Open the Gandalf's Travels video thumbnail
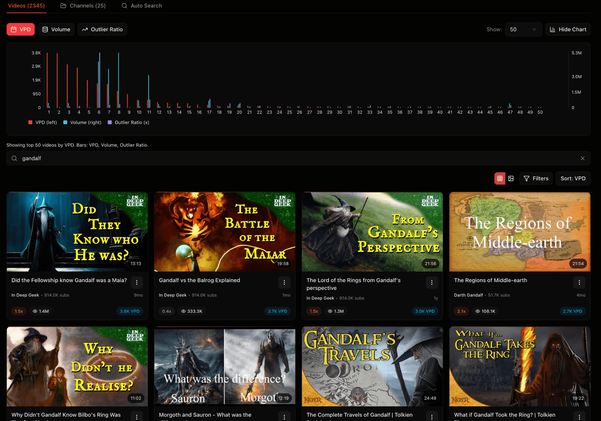The image size is (601, 421). pyautogui.click(x=372, y=366)
